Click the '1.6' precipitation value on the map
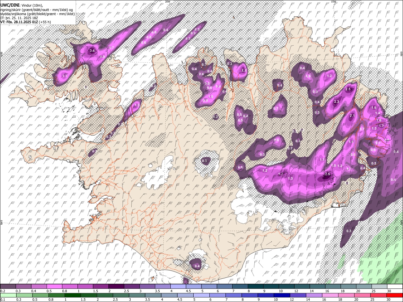The height and width of the screenshot is (302, 403). point(379,120)
